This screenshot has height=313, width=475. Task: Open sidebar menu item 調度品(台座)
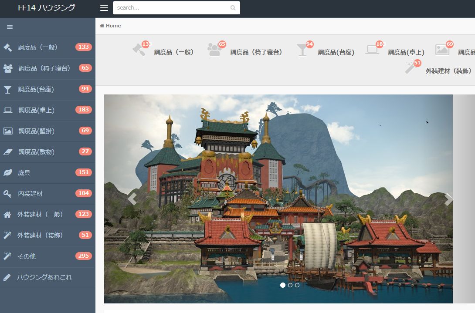tap(47, 89)
